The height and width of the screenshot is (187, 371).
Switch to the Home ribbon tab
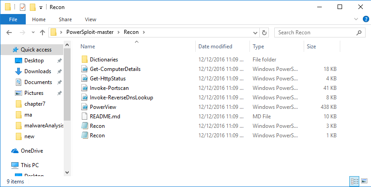pos(39,19)
